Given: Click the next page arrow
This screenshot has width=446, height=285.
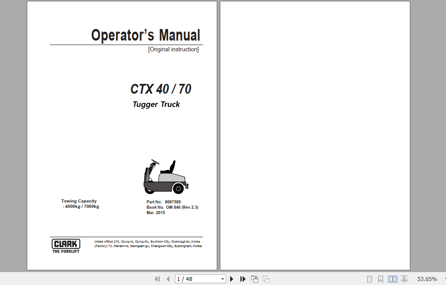Looking at the screenshot, I should [231, 279].
